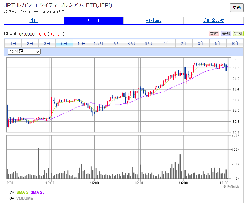This screenshot has height=203, width=247.
Task: Switch chart to 3カ月 range
Action: [x=133, y=43]
